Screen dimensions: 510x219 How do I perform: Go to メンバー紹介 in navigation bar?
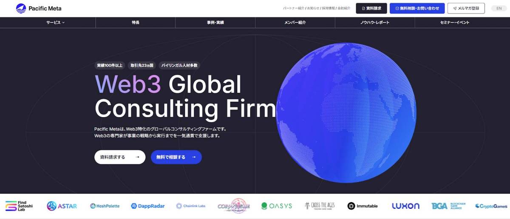click(295, 22)
